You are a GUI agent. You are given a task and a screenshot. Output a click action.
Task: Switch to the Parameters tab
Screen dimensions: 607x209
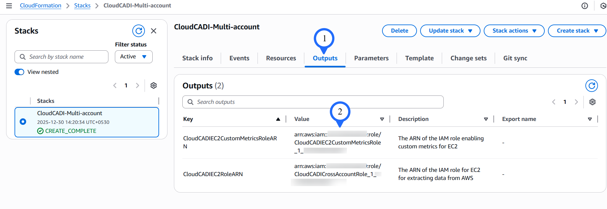point(371,58)
